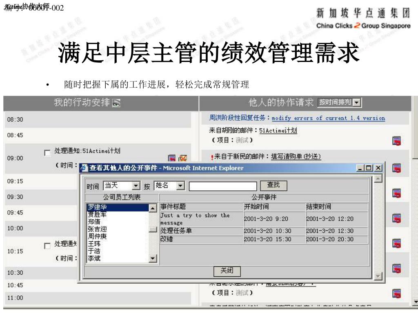
Task: Click employee list scroll down arrow
Action: (153, 258)
